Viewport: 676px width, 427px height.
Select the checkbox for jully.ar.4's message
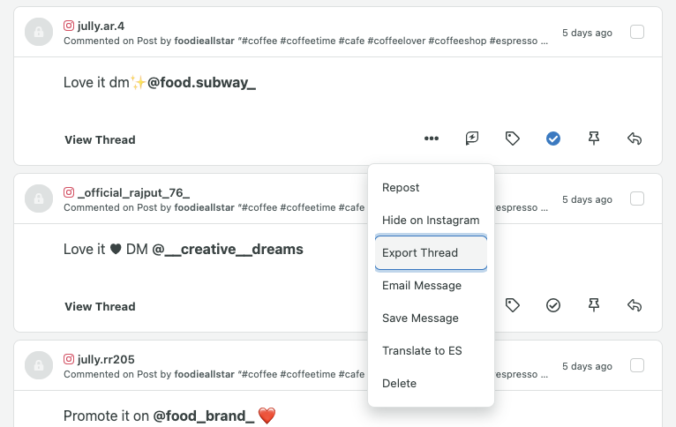637,32
